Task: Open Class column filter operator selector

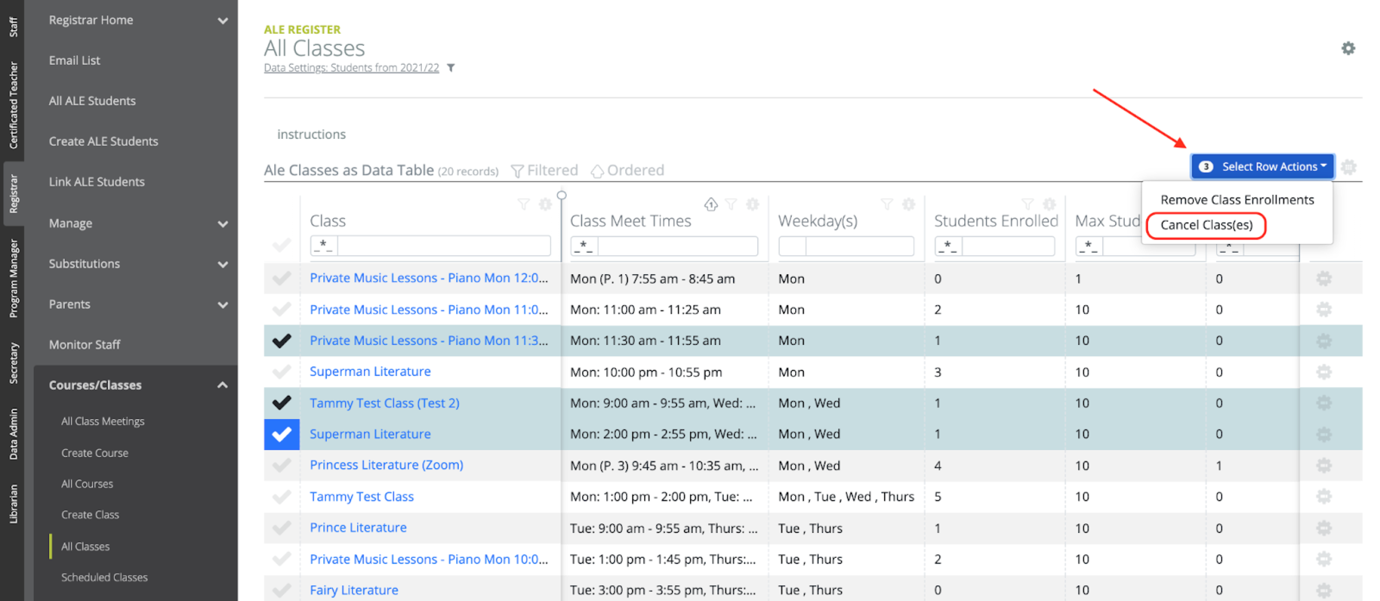Action: tap(324, 246)
